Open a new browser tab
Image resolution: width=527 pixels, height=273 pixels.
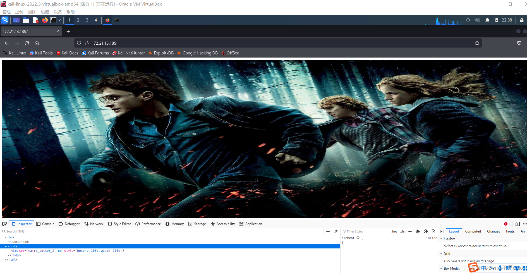pos(68,32)
